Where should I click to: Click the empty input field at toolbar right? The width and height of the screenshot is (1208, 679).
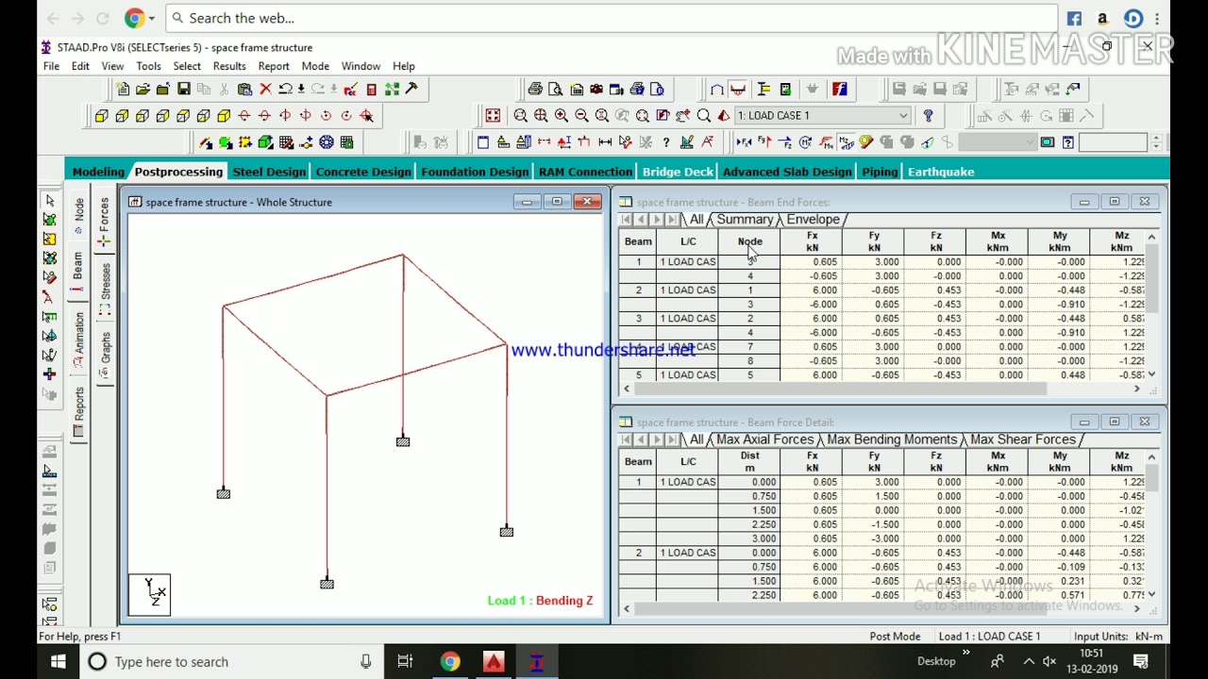1114,142
